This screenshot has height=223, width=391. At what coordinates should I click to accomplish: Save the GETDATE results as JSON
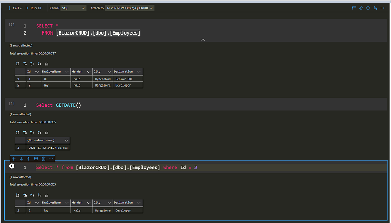(32, 132)
